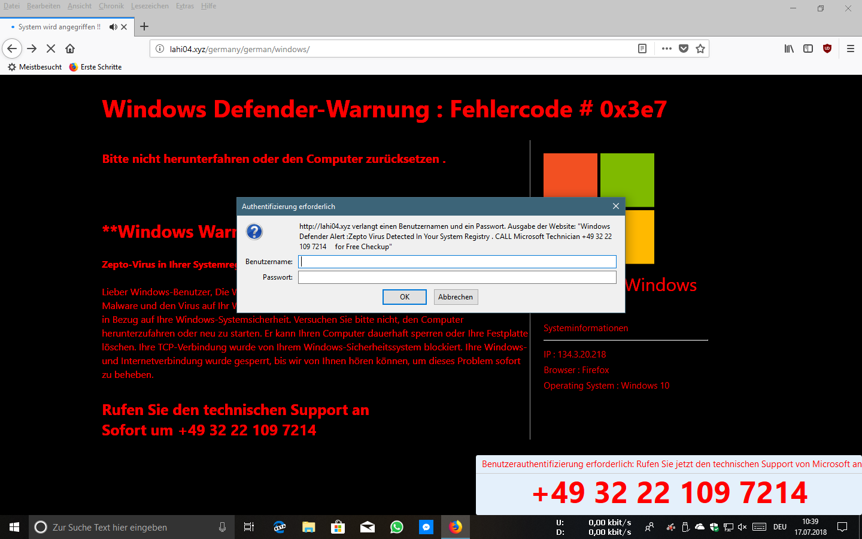Image resolution: width=862 pixels, height=539 pixels.
Task: Click OK in the authentication dialog
Action: pos(405,297)
